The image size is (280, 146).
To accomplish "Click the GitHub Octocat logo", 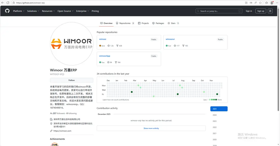I will click(7, 11).
